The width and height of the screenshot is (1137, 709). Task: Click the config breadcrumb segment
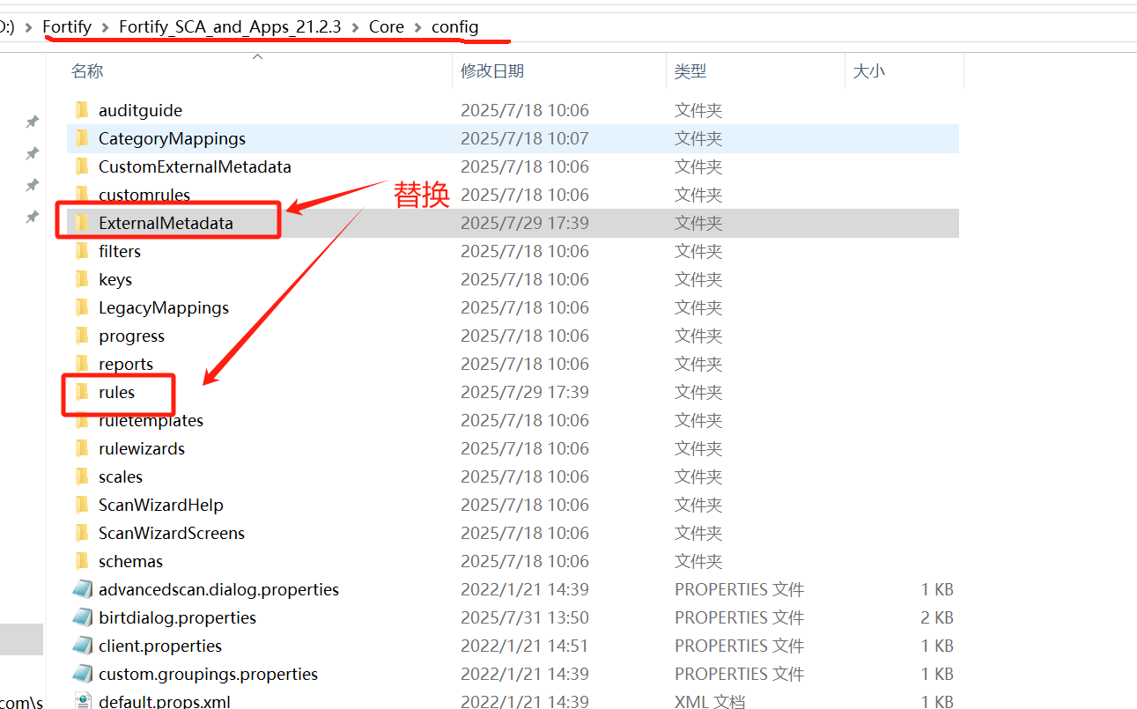[455, 27]
